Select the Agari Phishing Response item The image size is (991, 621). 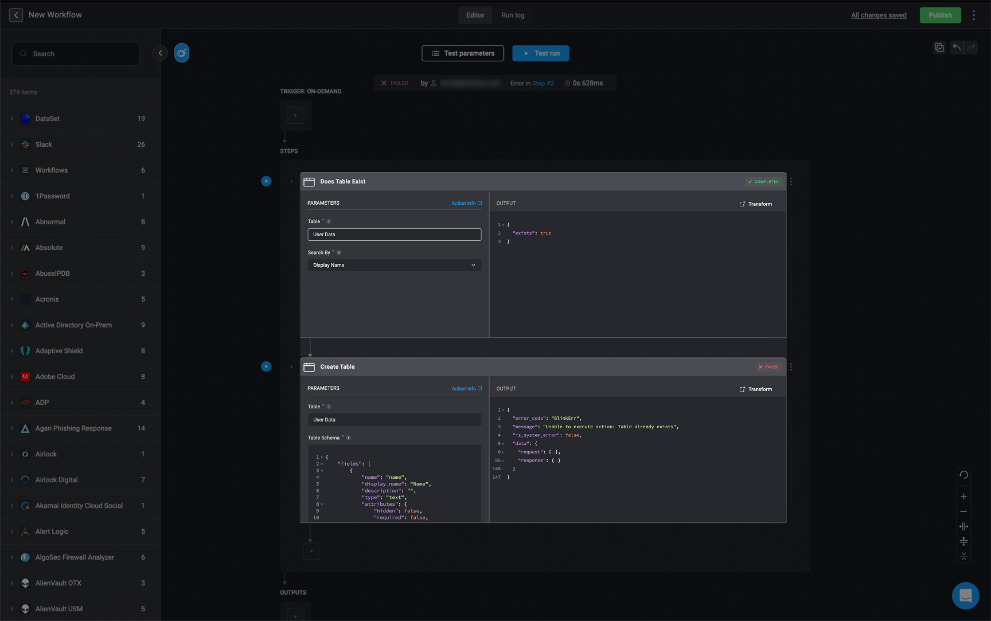(x=80, y=428)
